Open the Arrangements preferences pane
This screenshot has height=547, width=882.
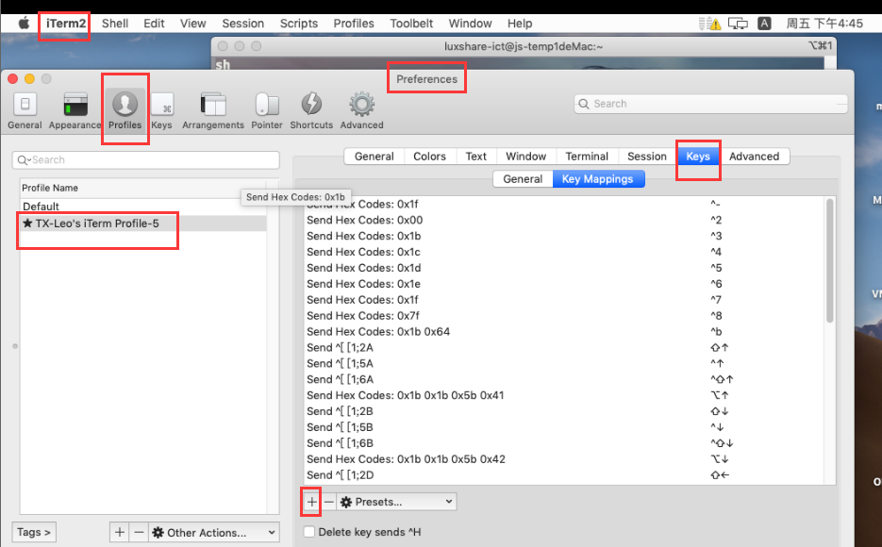212,110
